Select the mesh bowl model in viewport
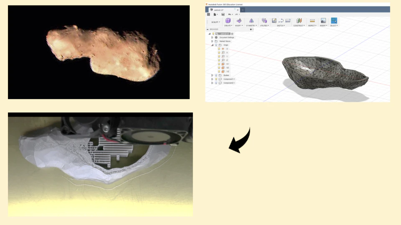The width and height of the screenshot is (401, 225). pyautogui.click(x=325, y=72)
